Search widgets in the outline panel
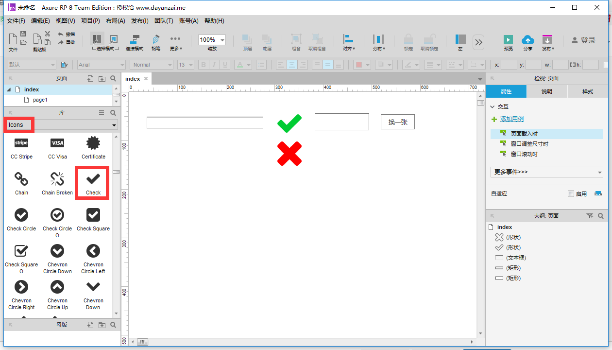Image resolution: width=612 pixels, height=350 pixels. point(601,216)
